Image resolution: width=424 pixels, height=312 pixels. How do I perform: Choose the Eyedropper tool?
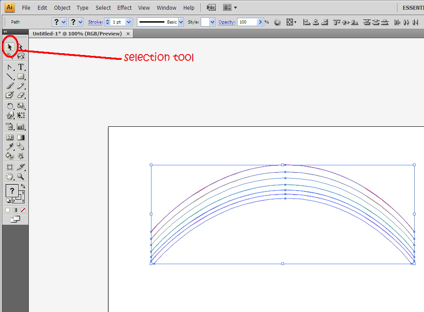[x=10, y=147]
